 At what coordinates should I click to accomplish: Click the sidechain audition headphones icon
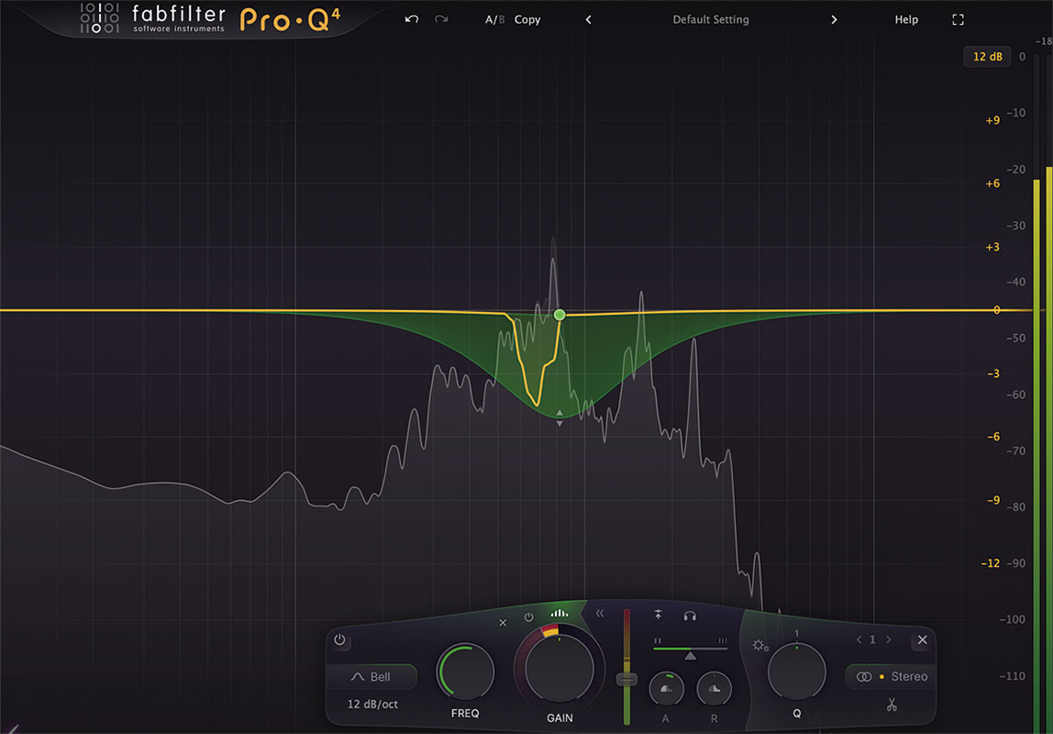[x=690, y=616]
